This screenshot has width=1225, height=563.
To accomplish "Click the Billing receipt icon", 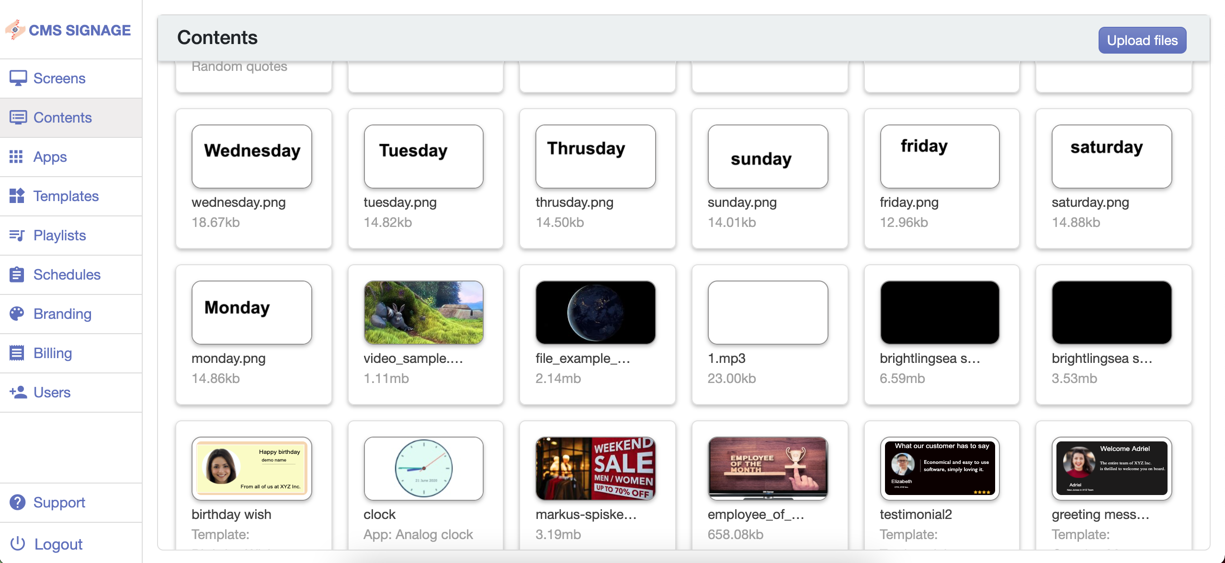I will pos(17,353).
